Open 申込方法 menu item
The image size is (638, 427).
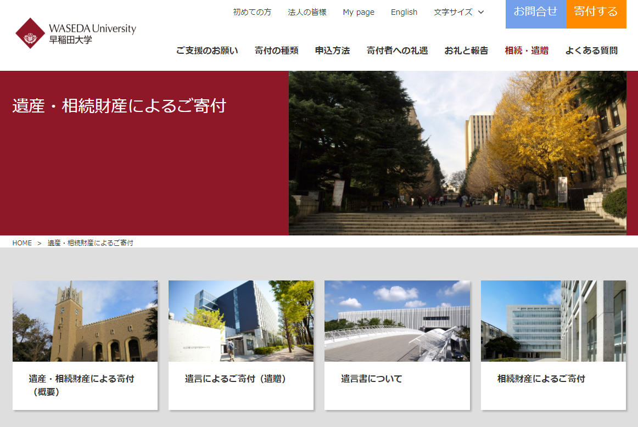[x=332, y=50]
